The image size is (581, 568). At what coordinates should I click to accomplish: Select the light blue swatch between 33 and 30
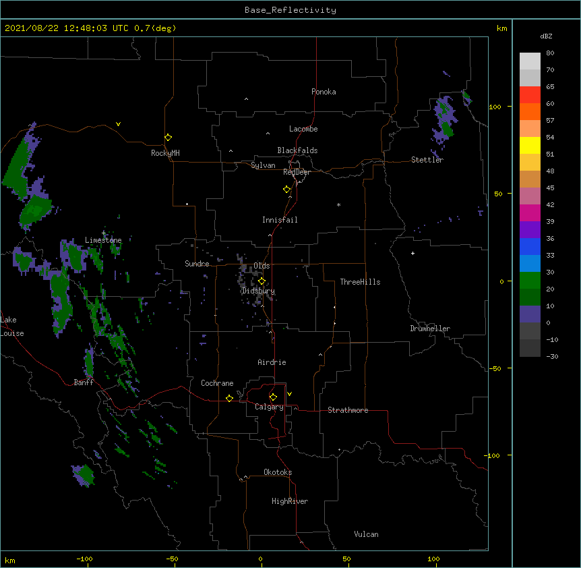click(x=530, y=263)
